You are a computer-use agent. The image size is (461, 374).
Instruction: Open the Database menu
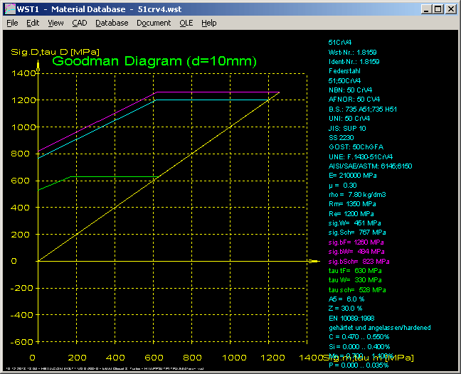(112, 23)
